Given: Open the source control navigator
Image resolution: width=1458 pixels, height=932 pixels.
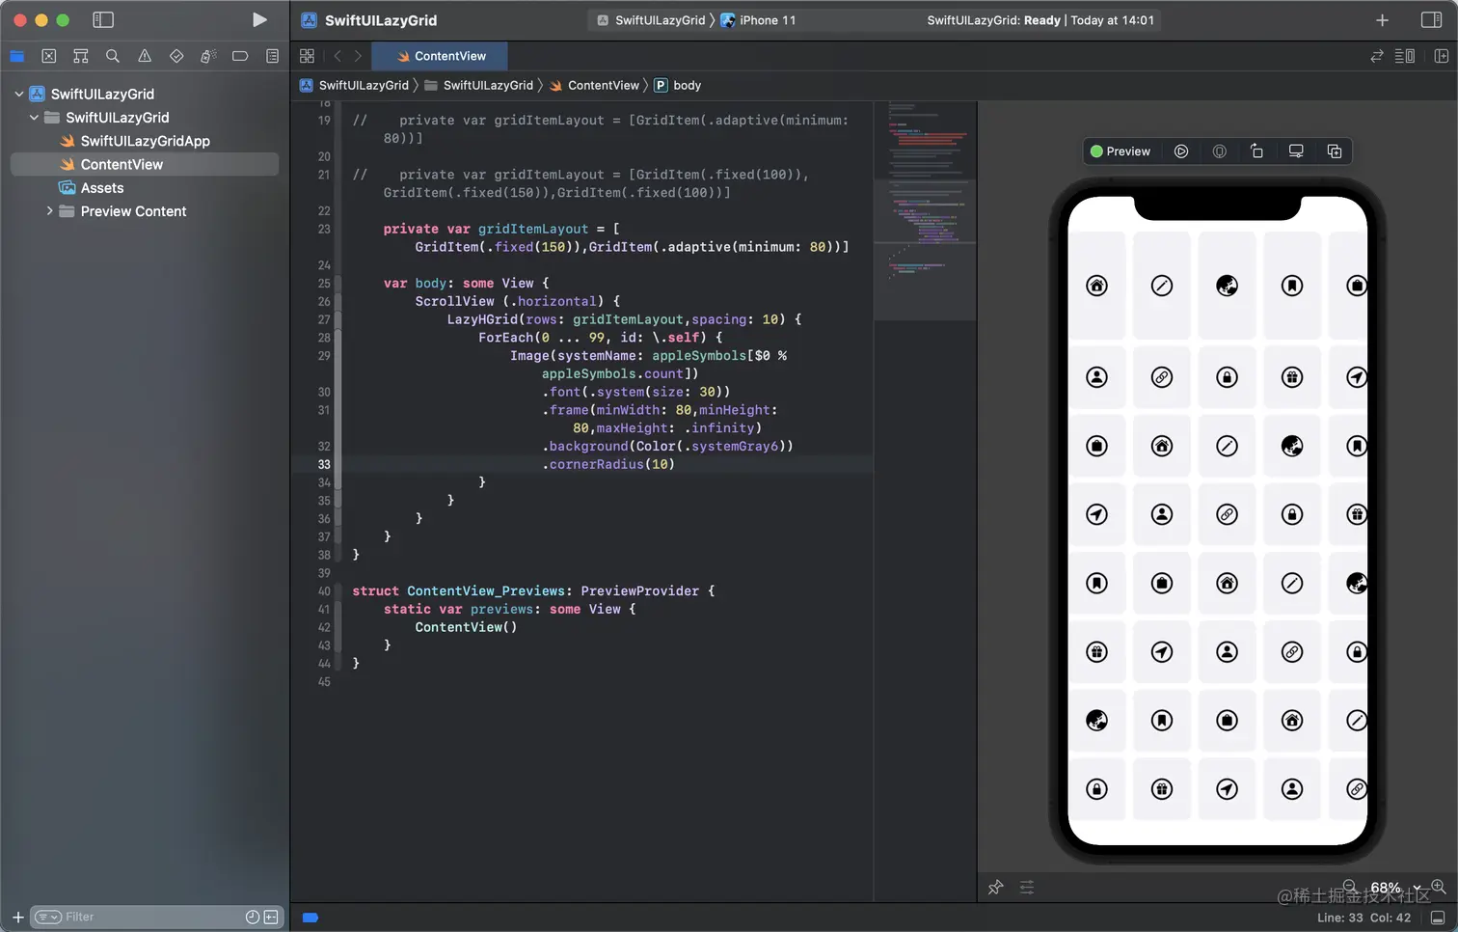Looking at the screenshot, I should click(49, 56).
